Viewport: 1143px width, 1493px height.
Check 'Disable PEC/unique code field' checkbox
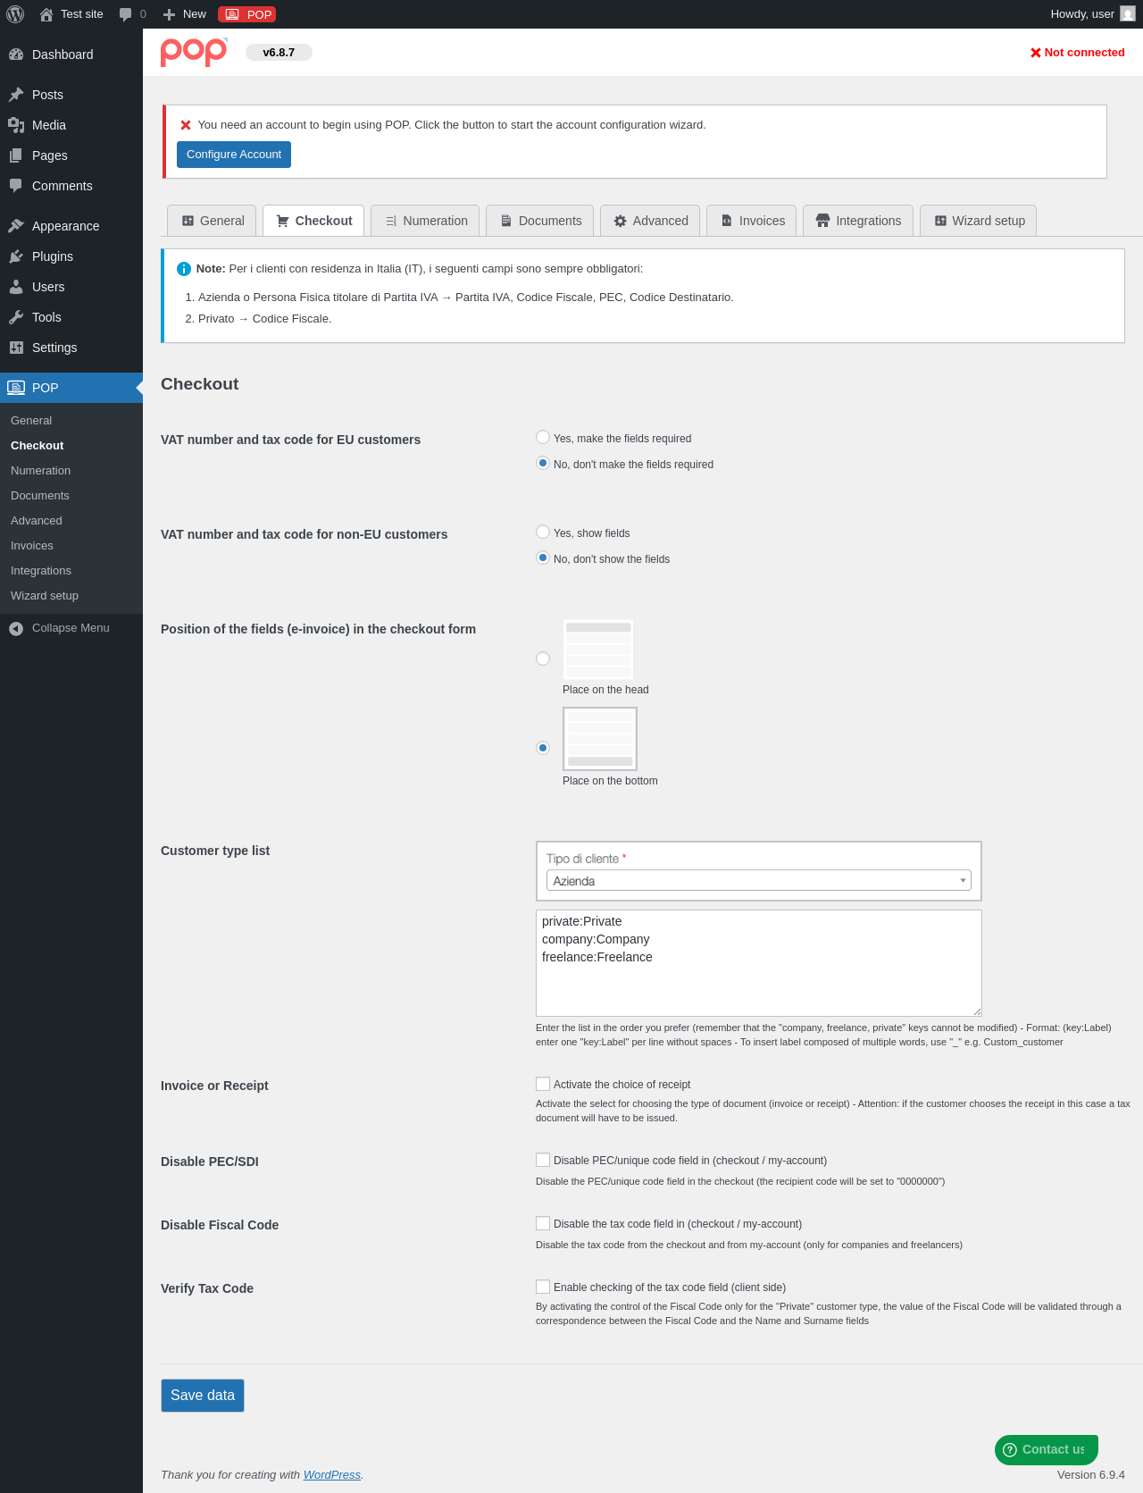(x=543, y=1160)
